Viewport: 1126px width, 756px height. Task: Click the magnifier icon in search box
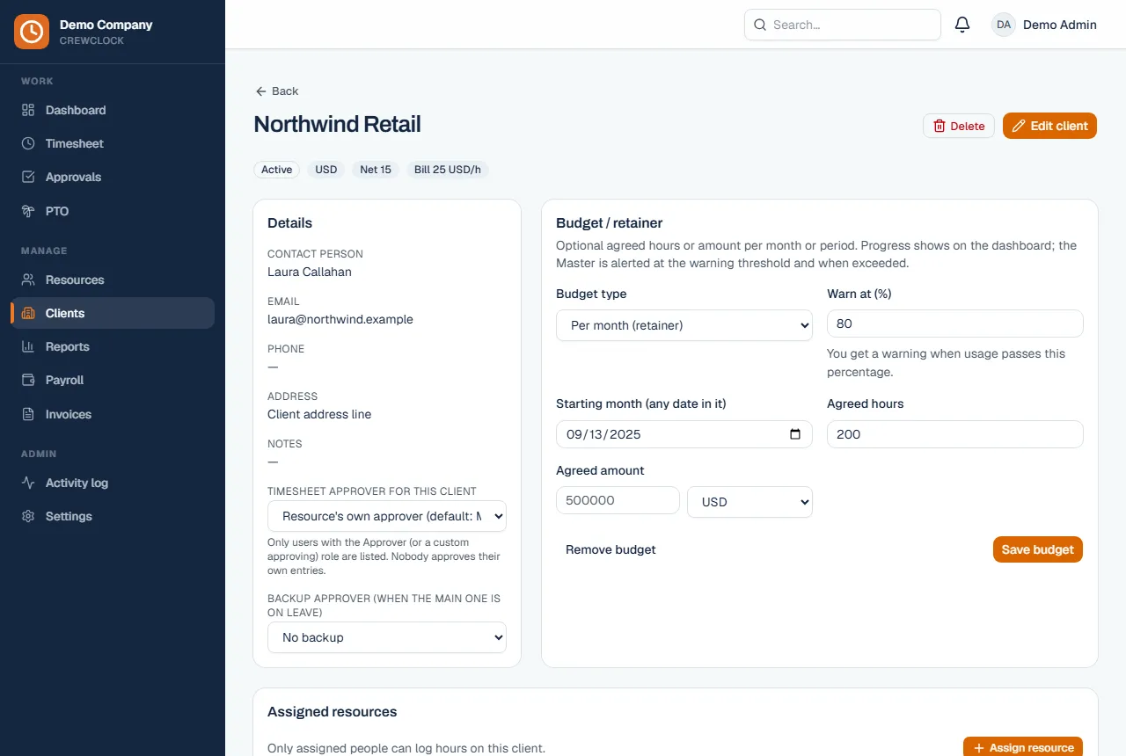[759, 25]
